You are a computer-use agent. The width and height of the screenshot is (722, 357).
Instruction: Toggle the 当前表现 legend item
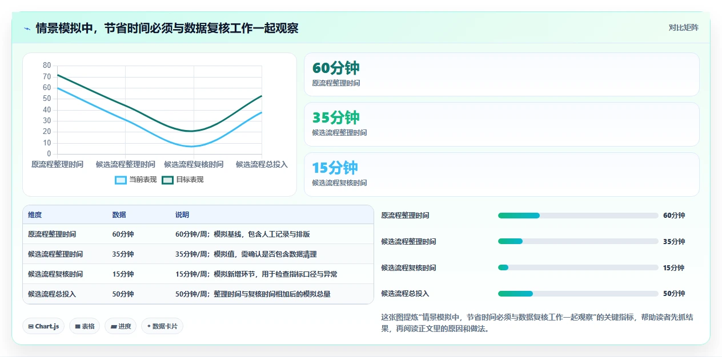click(x=136, y=180)
